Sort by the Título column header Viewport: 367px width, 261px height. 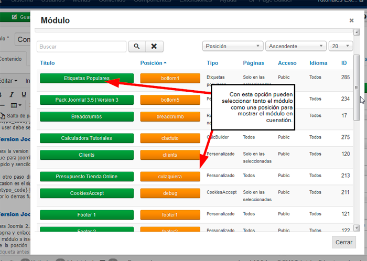(x=47, y=63)
